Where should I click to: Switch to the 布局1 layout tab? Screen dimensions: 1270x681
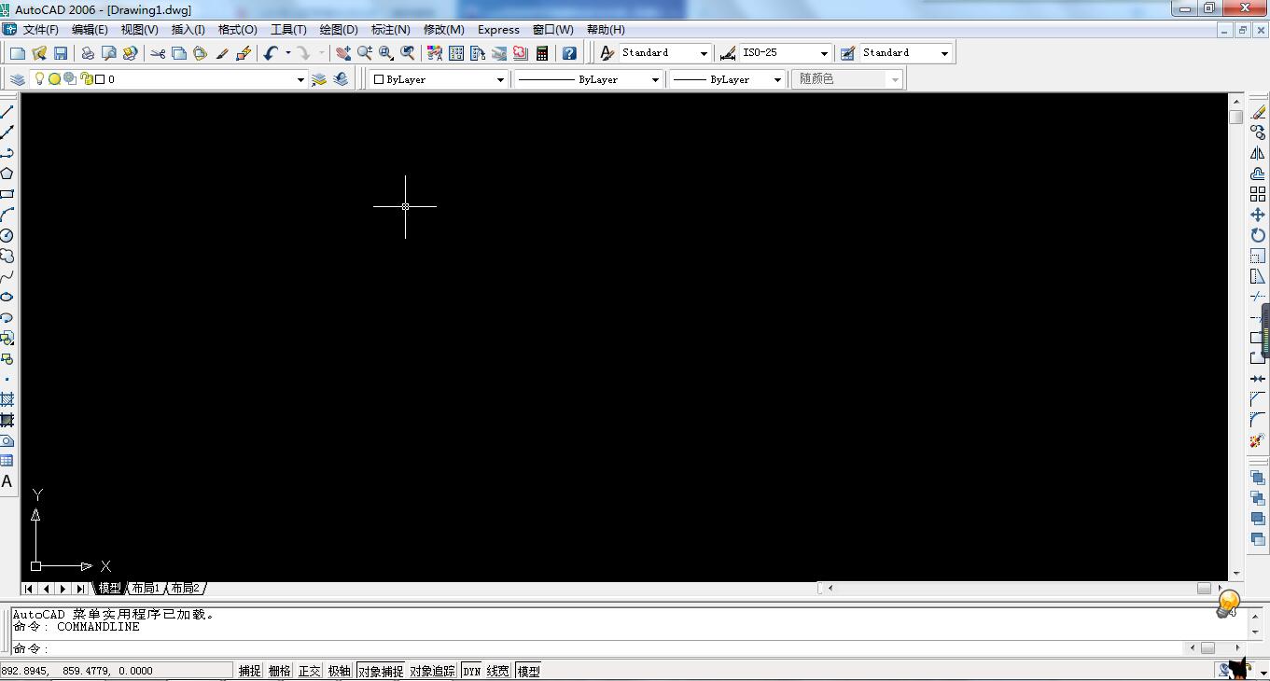[x=146, y=588]
